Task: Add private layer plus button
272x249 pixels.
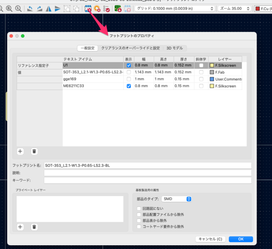Action: (20, 227)
